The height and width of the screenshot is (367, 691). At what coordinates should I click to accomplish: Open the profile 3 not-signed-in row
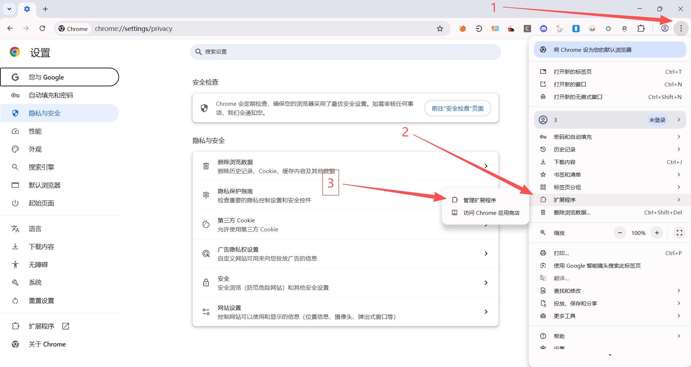coord(610,120)
